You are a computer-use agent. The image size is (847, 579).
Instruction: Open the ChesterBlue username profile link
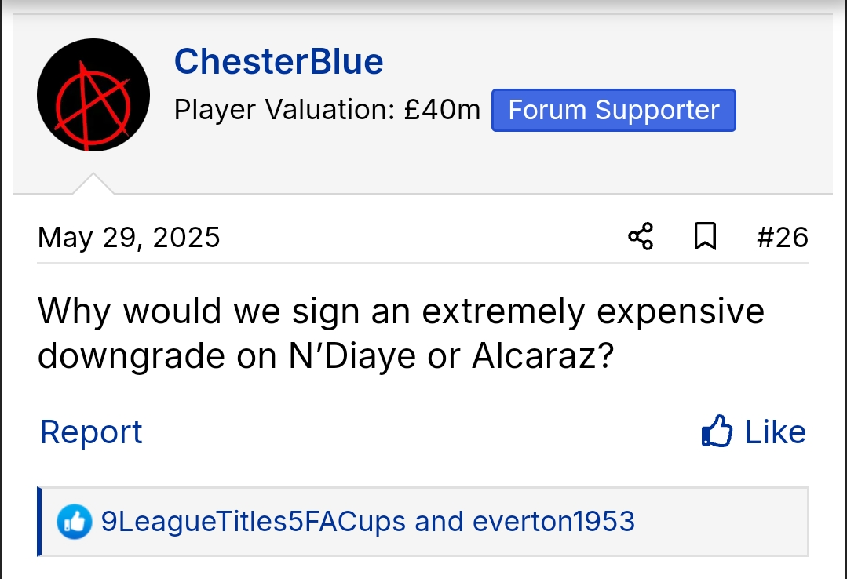pos(279,61)
